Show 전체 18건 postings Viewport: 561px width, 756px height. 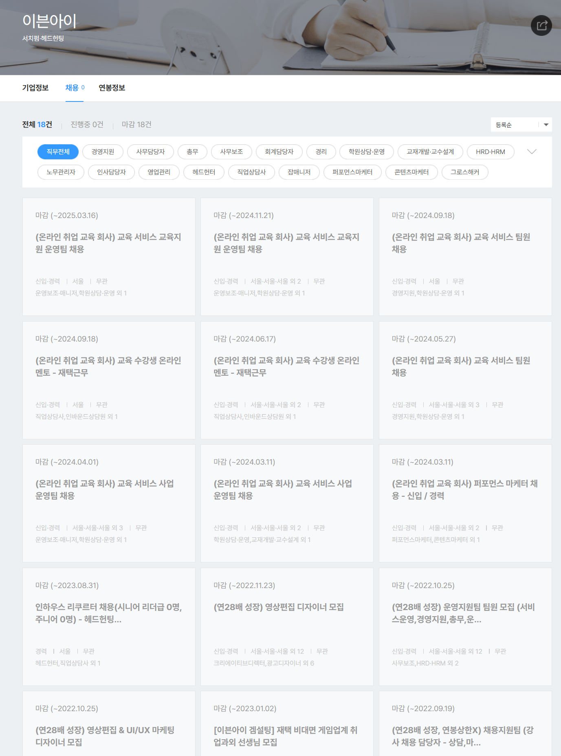coord(37,124)
